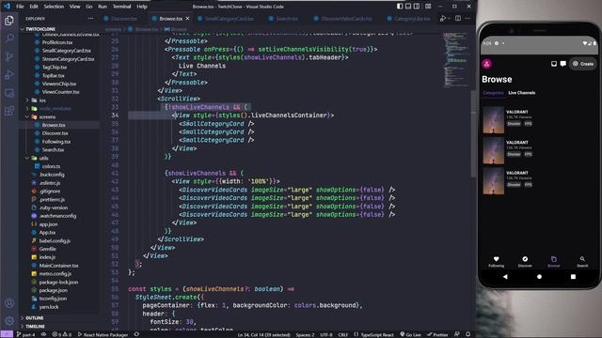
Task: Toggle the secondary side bar layout icon
Action: (417, 7)
